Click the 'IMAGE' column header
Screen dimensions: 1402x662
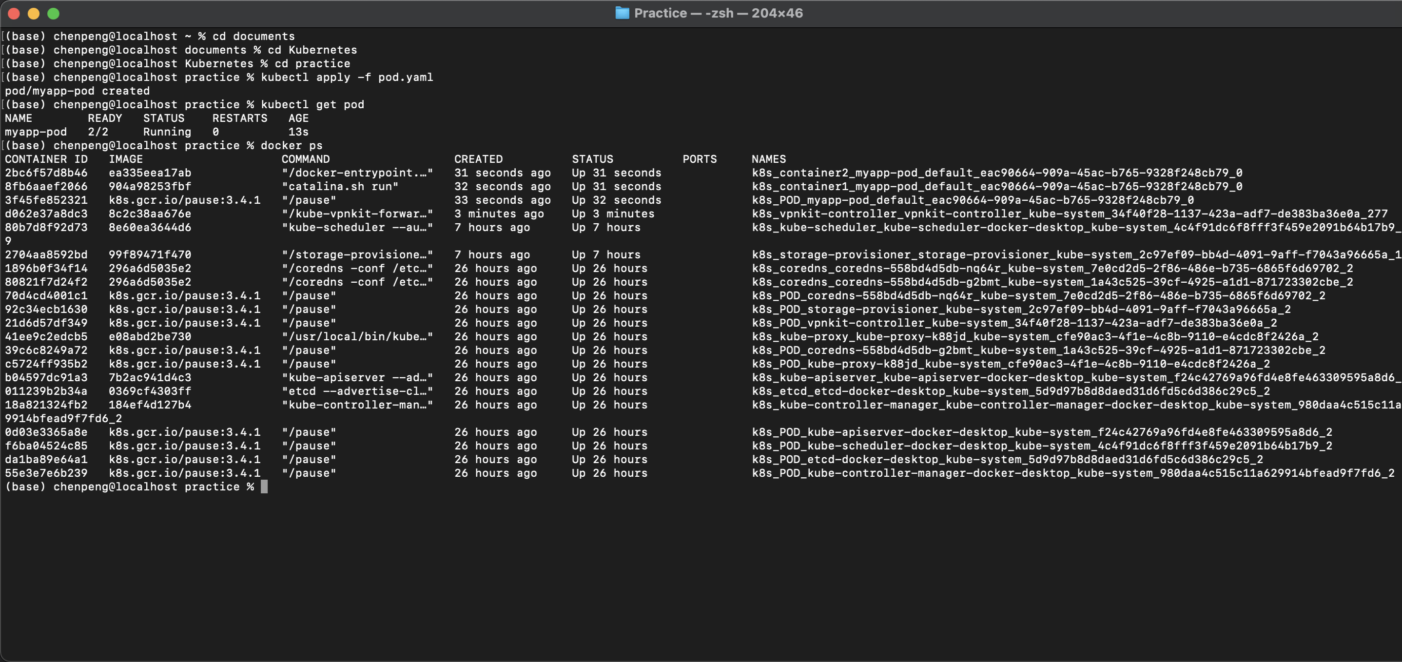tap(126, 159)
